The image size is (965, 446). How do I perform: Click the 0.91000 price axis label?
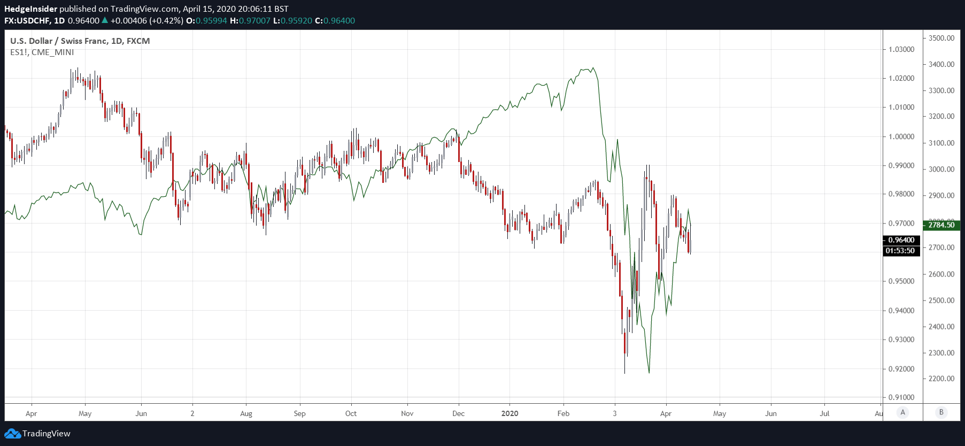click(901, 397)
